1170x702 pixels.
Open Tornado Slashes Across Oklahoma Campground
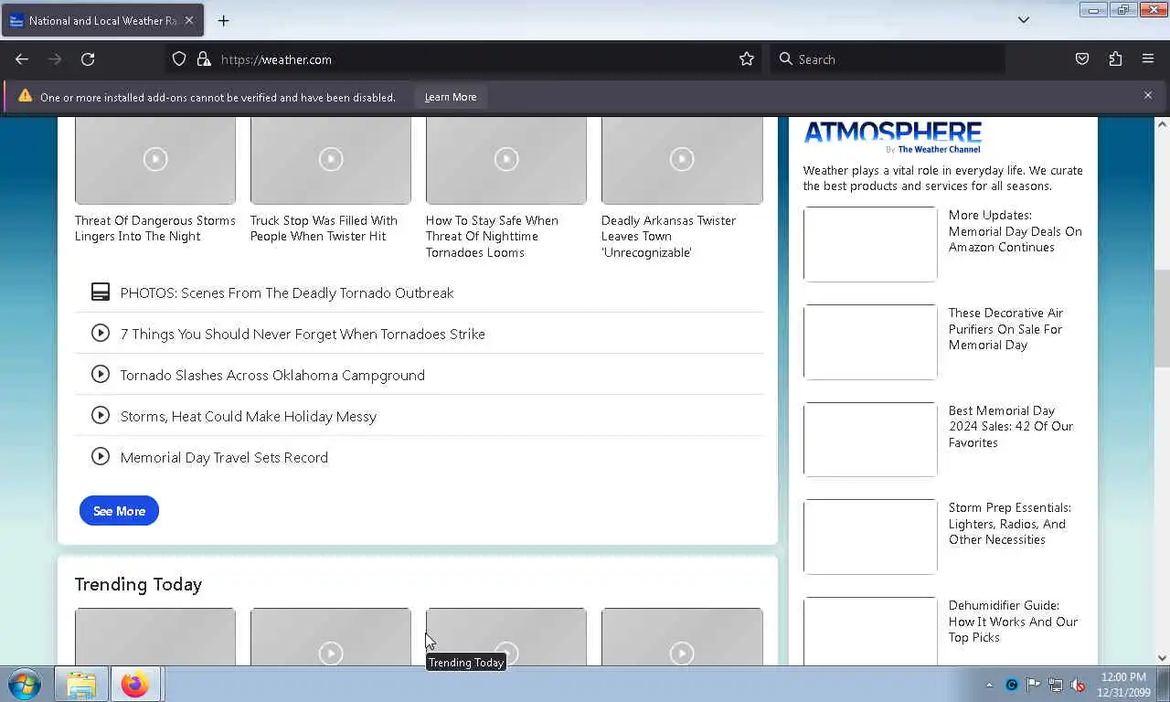pos(272,376)
